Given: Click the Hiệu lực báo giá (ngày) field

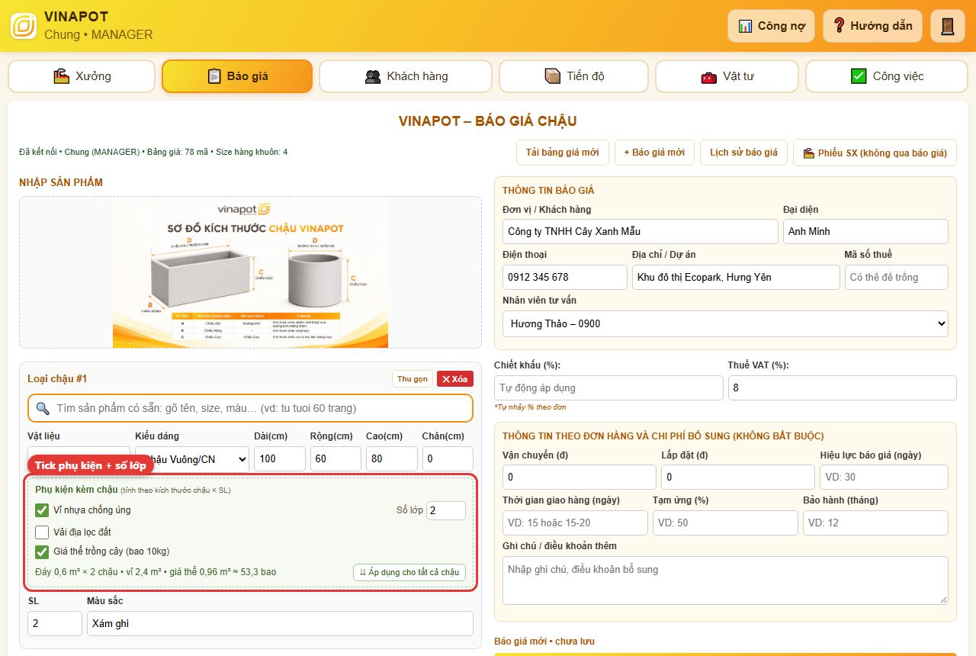Looking at the screenshot, I should tap(884, 477).
